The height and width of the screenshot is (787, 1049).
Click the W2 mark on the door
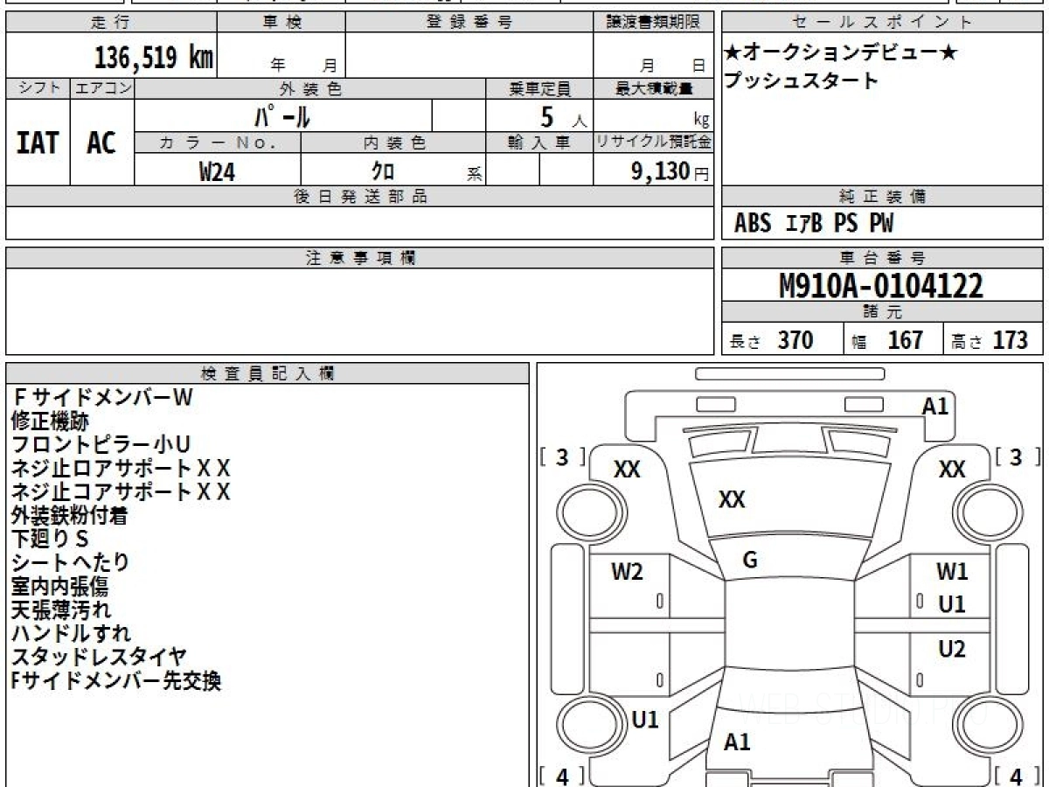tap(627, 572)
